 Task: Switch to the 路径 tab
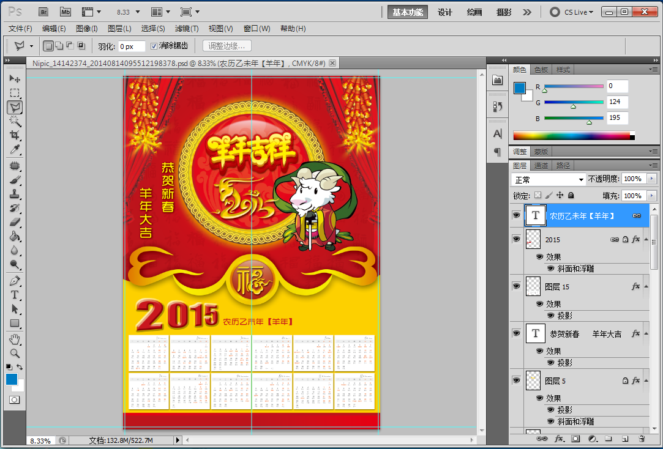[x=563, y=166]
